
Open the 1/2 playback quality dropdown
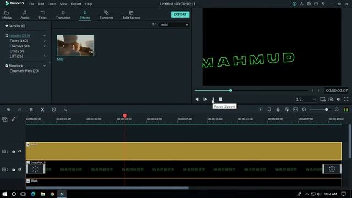305,99
